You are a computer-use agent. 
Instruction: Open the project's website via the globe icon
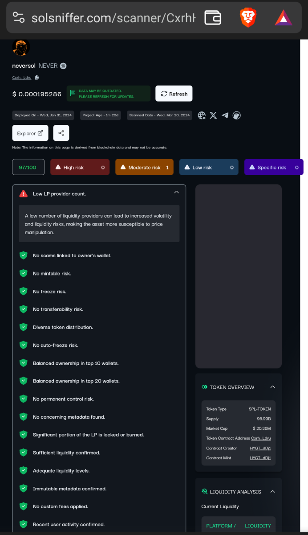tap(201, 115)
